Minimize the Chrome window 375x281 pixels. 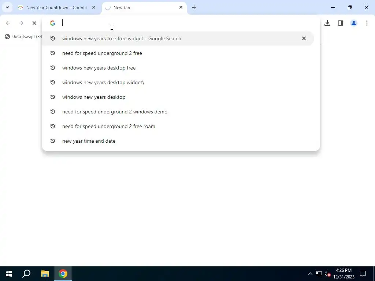(x=333, y=7)
